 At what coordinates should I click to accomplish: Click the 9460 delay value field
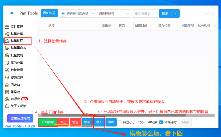(185, 122)
